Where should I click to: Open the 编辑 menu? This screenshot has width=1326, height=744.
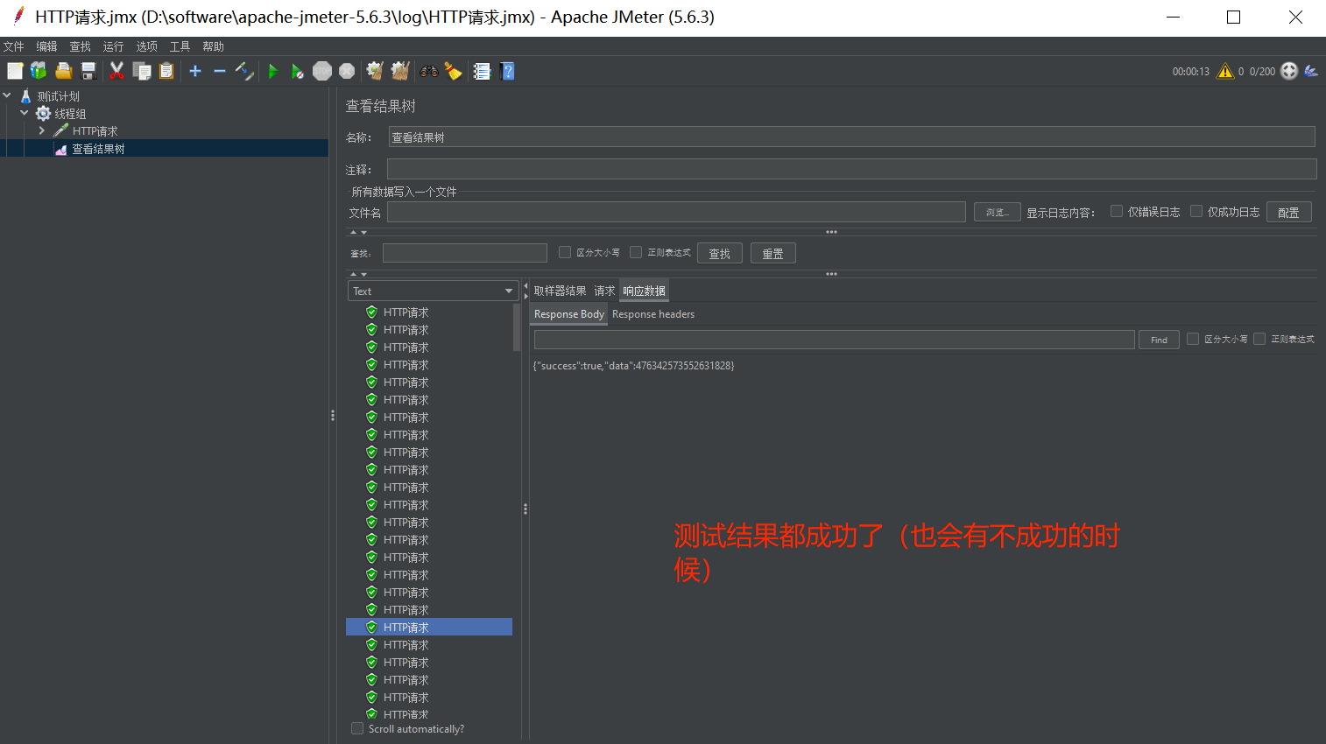[x=46, y=46]
